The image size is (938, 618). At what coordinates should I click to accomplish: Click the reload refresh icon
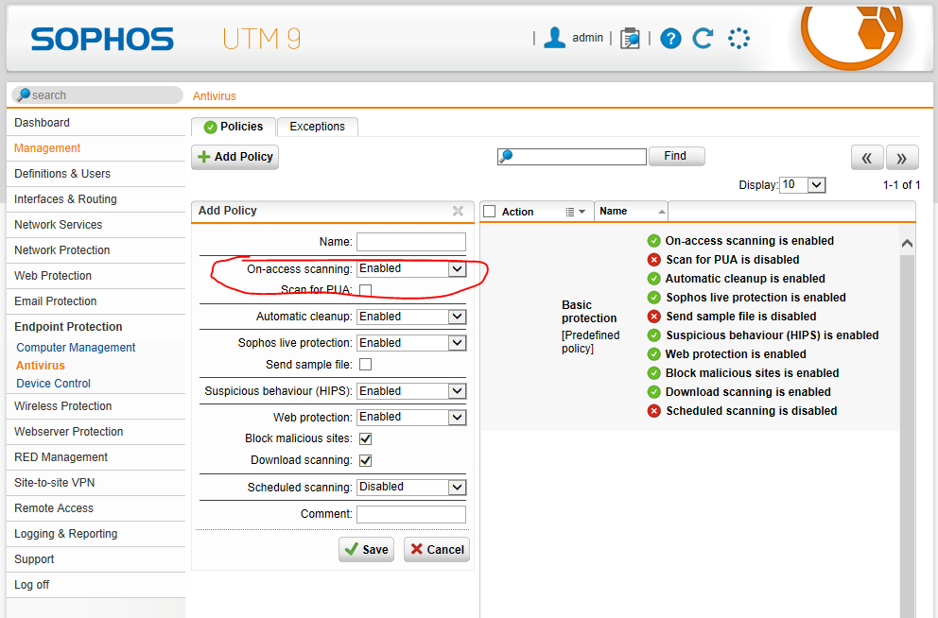pos(703,38)
